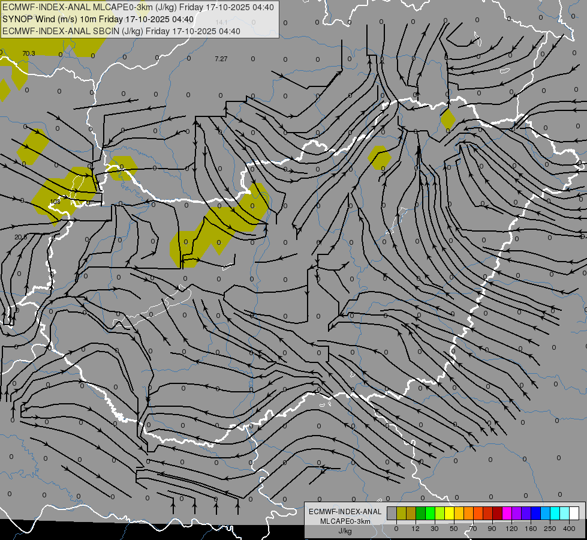Click the legend value label 12
Image resolution: width=587 pixels, height=540 pixels.
[416, 529]
